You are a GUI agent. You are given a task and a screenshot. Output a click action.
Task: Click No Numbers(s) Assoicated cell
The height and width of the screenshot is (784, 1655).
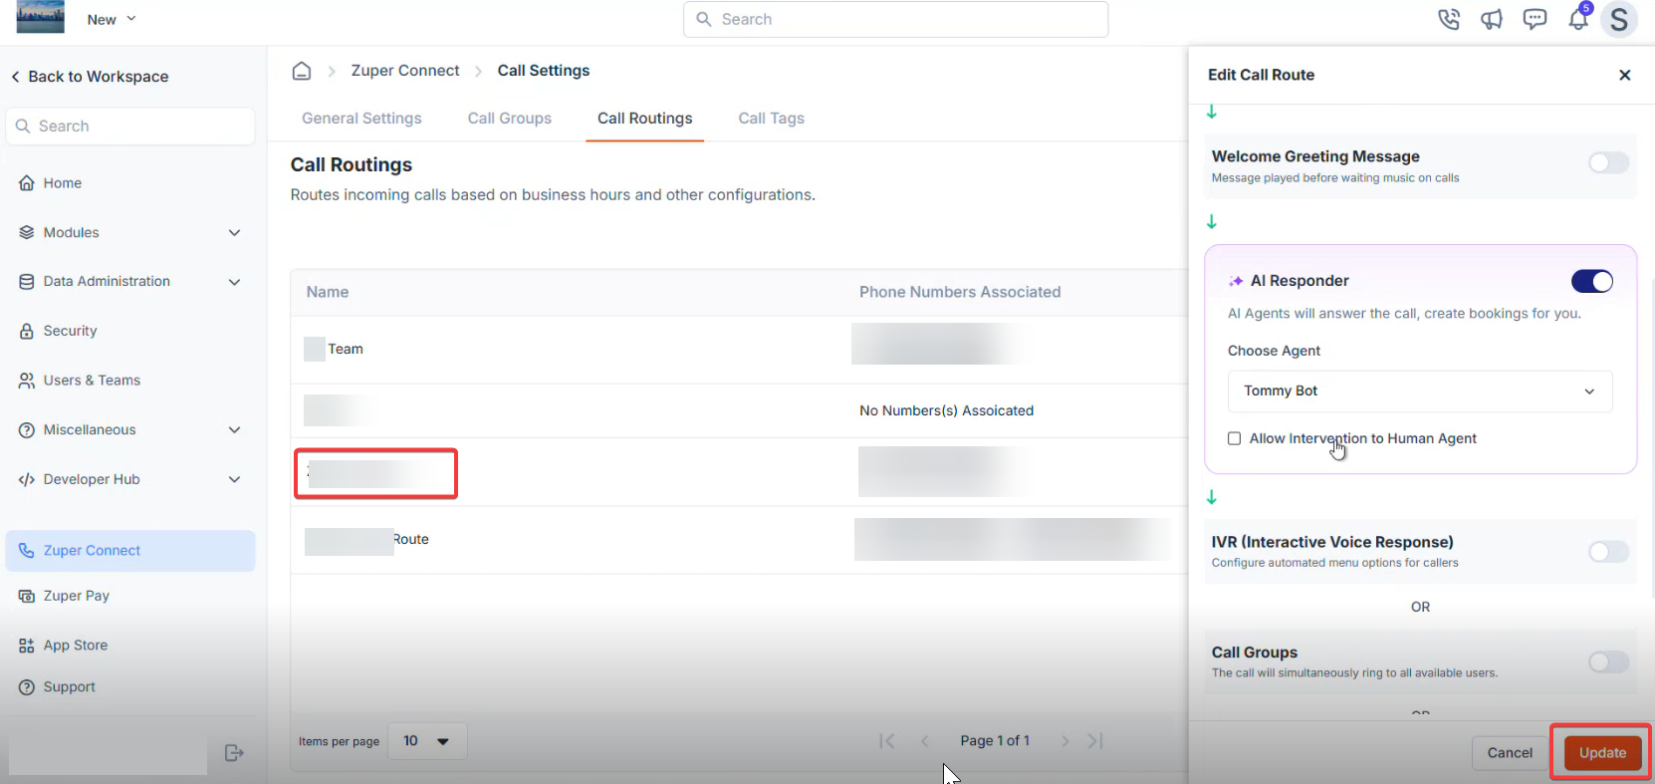[946, 410]
